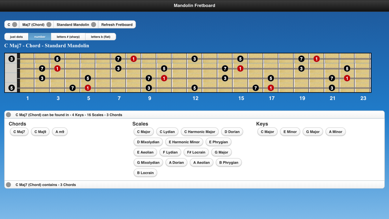
Task: Click red root note at fret 22 third string
Action: [x=347, y=78]
